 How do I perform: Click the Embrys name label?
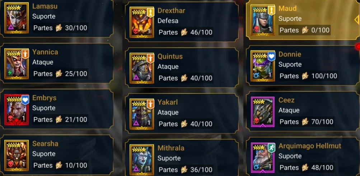click(44, 98)
